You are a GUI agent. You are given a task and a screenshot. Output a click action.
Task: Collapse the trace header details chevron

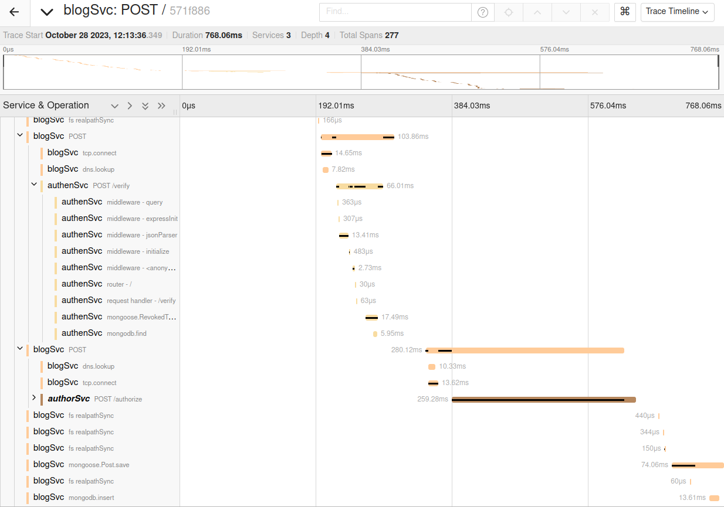coord(47,12)
